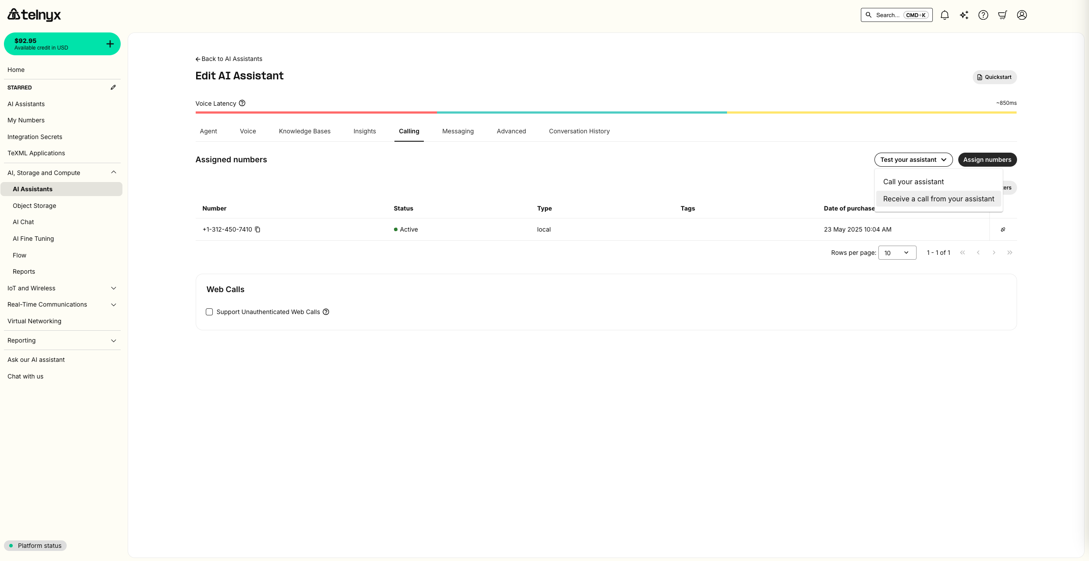
Task: Open the user account profile icon
Action: pos(1022,15)
